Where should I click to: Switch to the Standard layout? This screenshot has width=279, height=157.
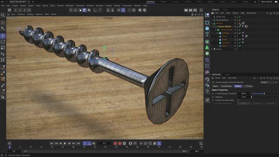pos(150,2)
